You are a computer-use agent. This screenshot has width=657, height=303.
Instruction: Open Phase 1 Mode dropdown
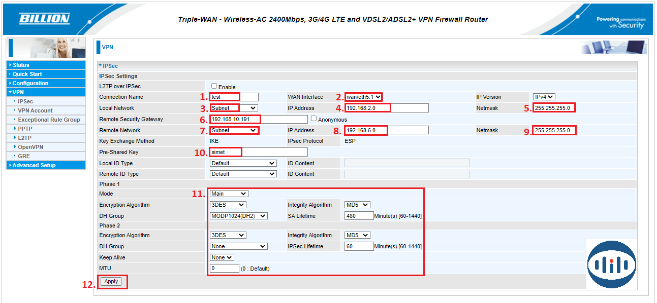tap(229, 194)
